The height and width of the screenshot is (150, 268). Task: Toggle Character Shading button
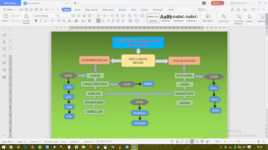tap(89, 21)
